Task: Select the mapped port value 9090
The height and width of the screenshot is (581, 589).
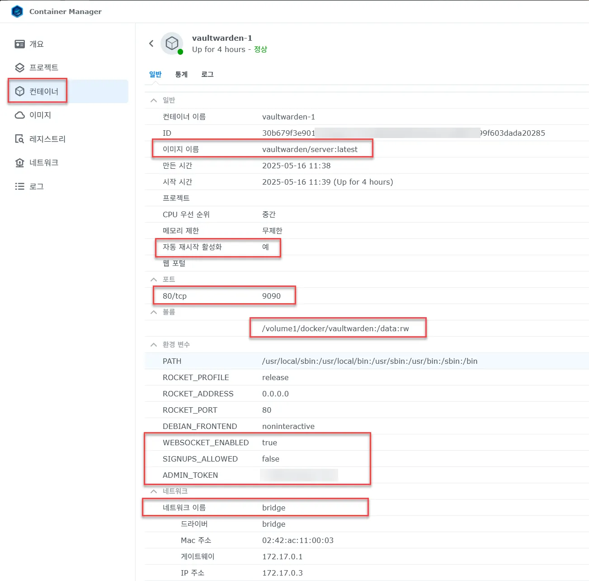Action: click(x=271, y=296)
